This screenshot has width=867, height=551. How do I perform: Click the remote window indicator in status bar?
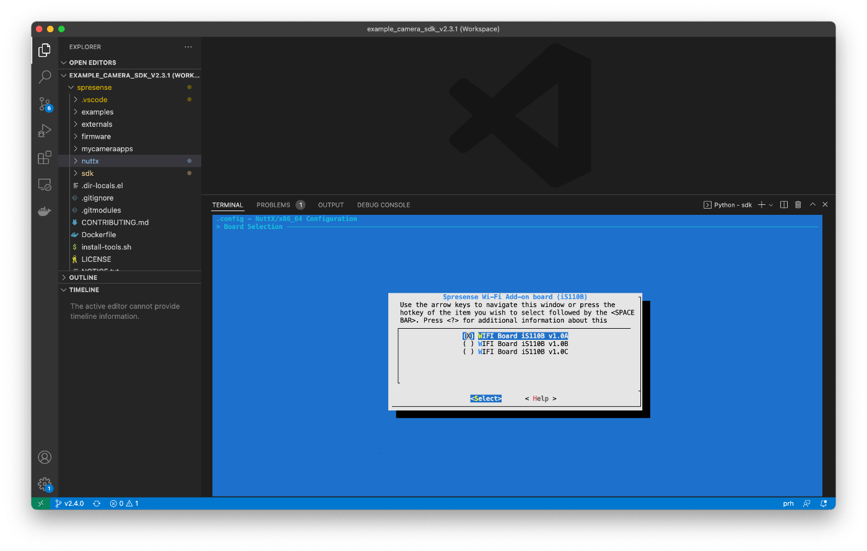pos(41,503)
